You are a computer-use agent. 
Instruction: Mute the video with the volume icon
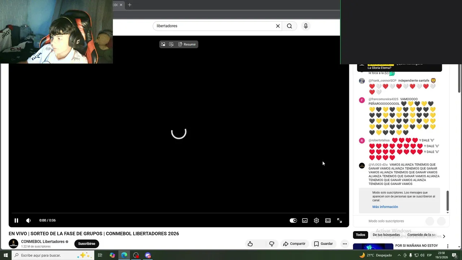pyautogui.click(x=29, y=220)
